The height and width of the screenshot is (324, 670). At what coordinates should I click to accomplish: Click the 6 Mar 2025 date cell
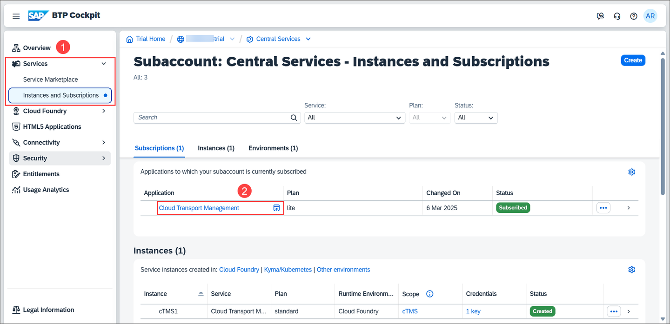pyautogui.click(x=442, y=208)
